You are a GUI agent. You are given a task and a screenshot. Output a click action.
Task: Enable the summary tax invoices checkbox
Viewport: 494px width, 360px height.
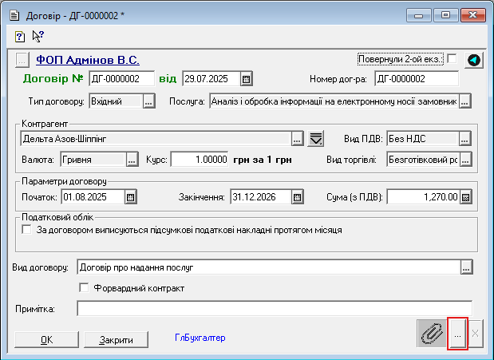pos(28,230)
